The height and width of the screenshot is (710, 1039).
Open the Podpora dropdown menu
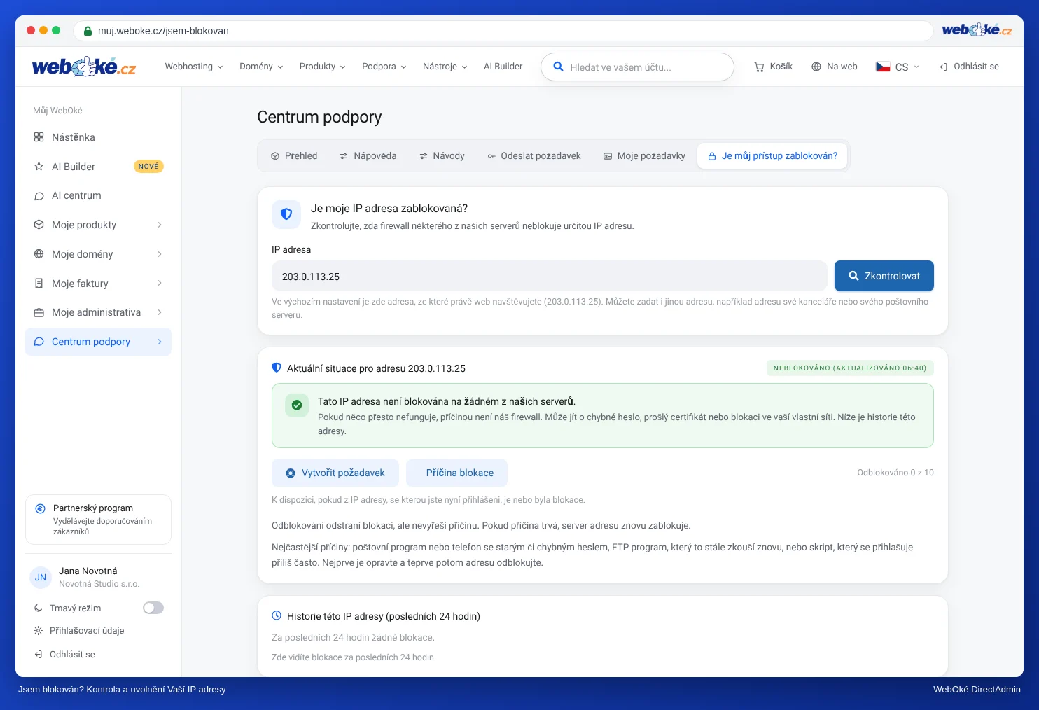(x=384, y=67)
